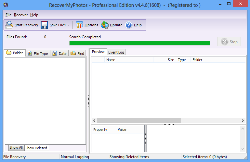250x162 pixels.
Task: Select the Preview tab
Action: [98, 52]
